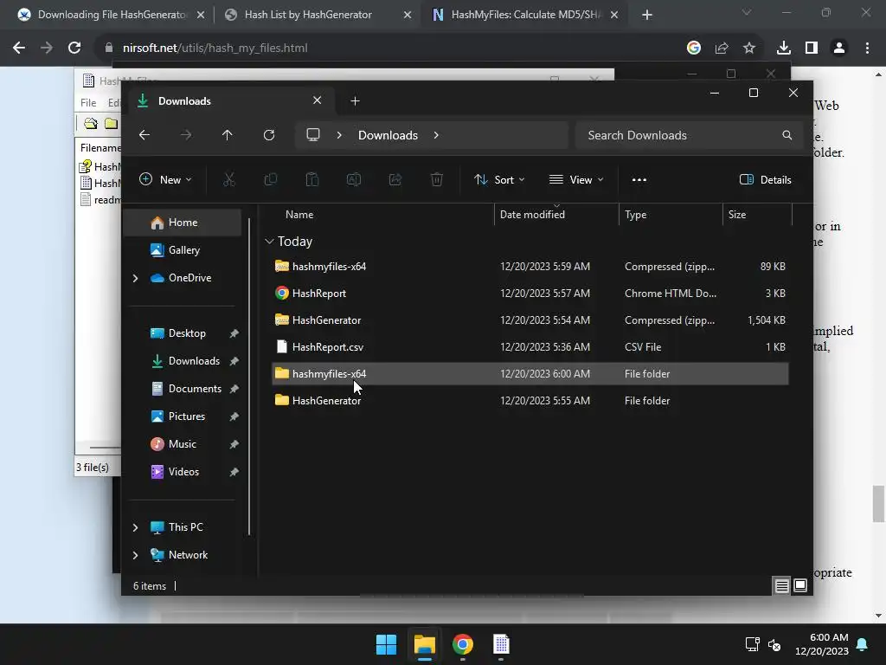Open Chrome downloads icon
The height and width of the screenshot is (665, 886).
[x=783, y=48]
